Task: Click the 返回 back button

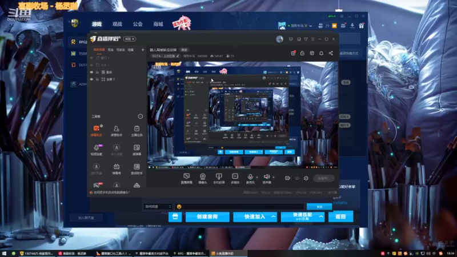Action: click(x=340, y=216)
